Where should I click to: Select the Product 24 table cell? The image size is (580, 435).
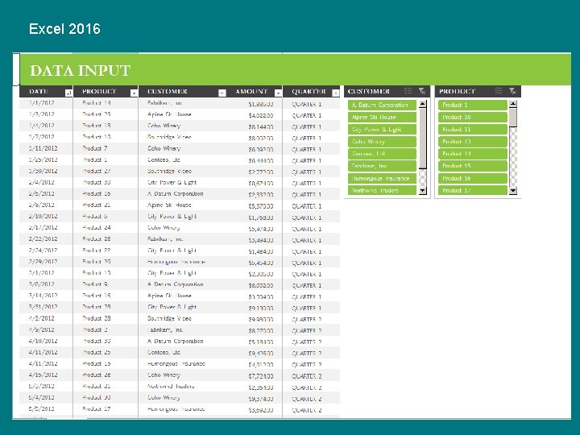tap(106, 228)
